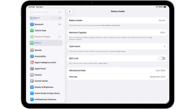Screen dimensions: 195x109
Task: Click the 100% Maximum Capacity value
Action: (163, 33)
